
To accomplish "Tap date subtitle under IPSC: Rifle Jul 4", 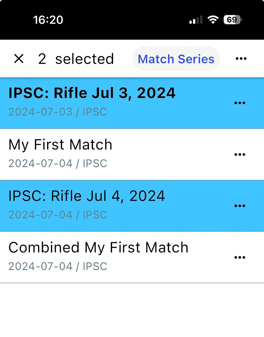I will click(58, 215).
